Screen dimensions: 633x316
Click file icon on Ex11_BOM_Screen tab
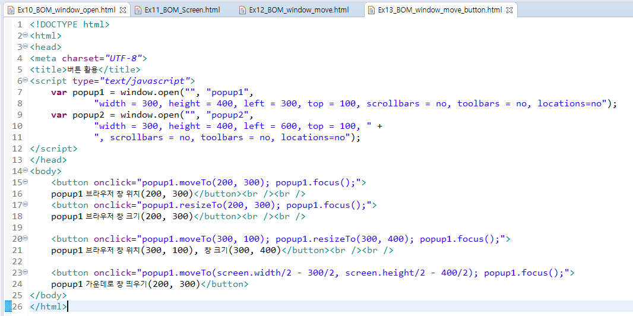click(138, 10)
